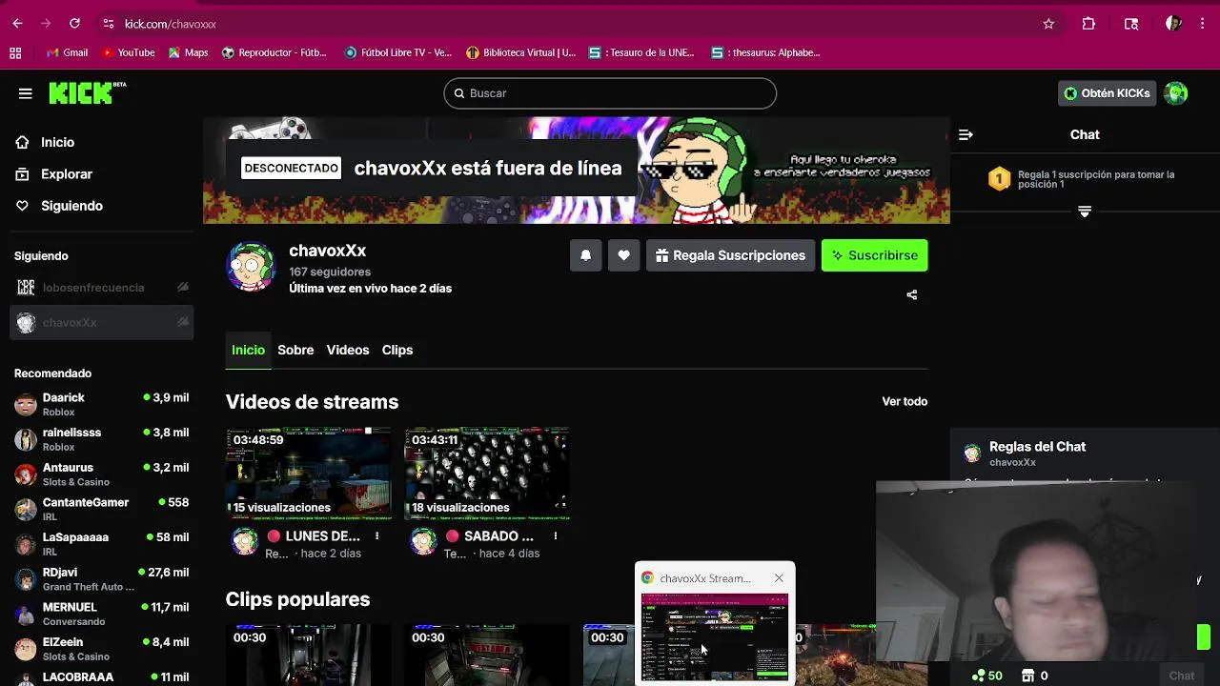Click the Chat send button

(x=1182, y=676)
